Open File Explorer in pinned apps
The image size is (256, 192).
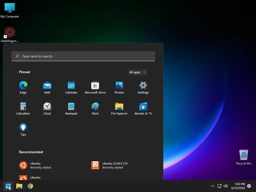point(119,109)
